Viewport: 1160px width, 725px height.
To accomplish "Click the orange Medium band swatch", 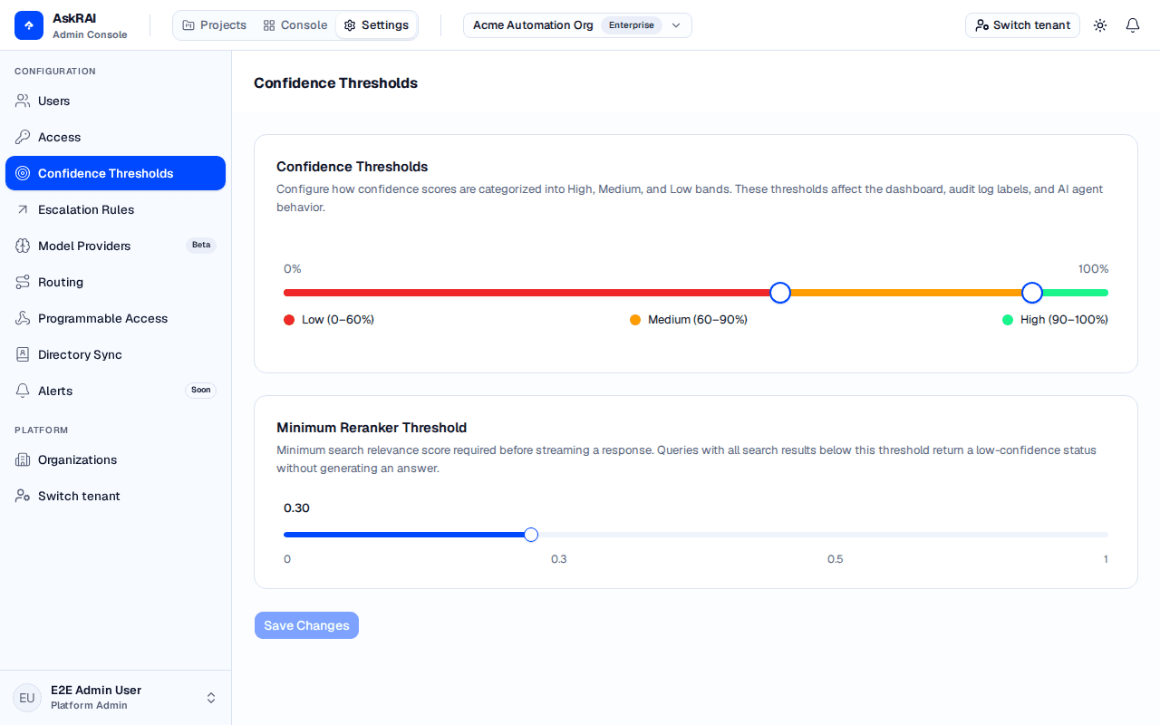I will 635,320.
